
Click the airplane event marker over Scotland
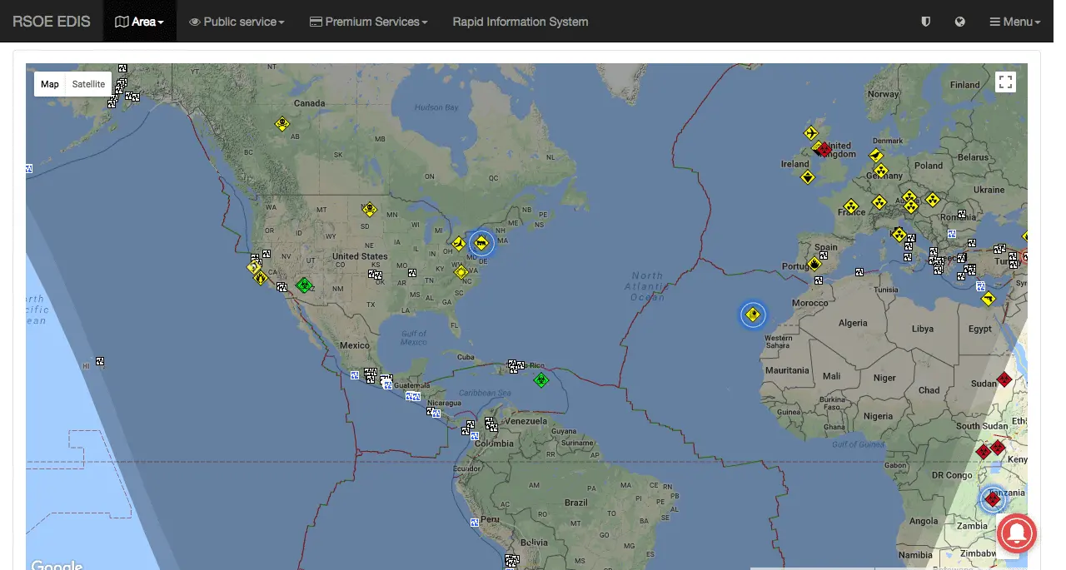[x=810, y=133]
